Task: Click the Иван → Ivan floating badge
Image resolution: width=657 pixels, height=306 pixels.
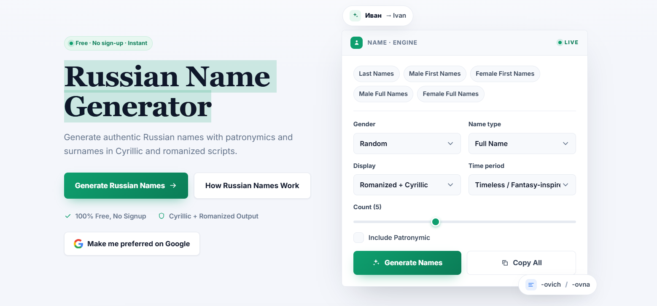Action: tap(378, 16)
